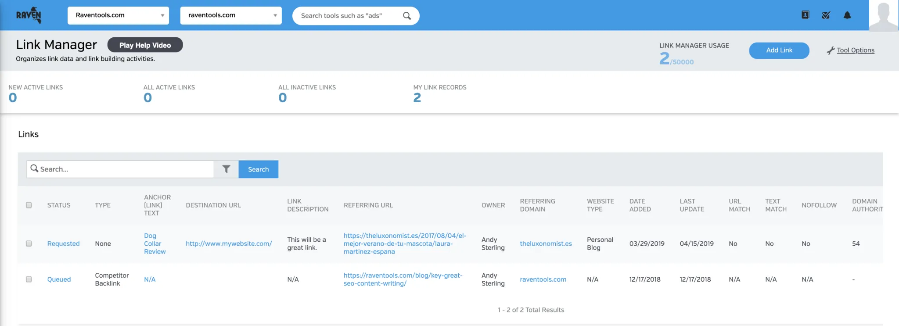
Task: Open theluxonomist.es referring domain
Action: pyautogui.click(x=546, y=244)
